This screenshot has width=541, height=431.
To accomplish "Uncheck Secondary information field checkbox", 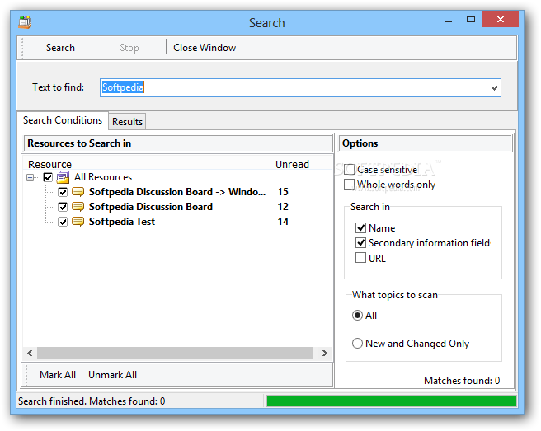I will 360,243.
